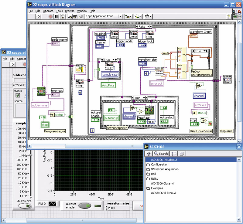Viewport: 243px width, 224px height.
Task: Click the Search button in ACK3106 palette
Action: pos(161,154)
